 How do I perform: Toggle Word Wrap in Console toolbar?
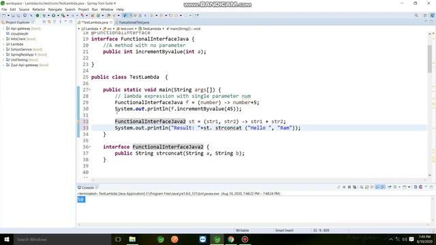coord(372,187)
